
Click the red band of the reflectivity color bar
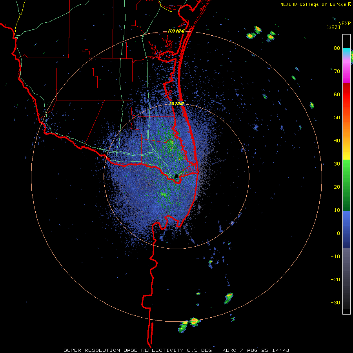click(x=346, y=95)
